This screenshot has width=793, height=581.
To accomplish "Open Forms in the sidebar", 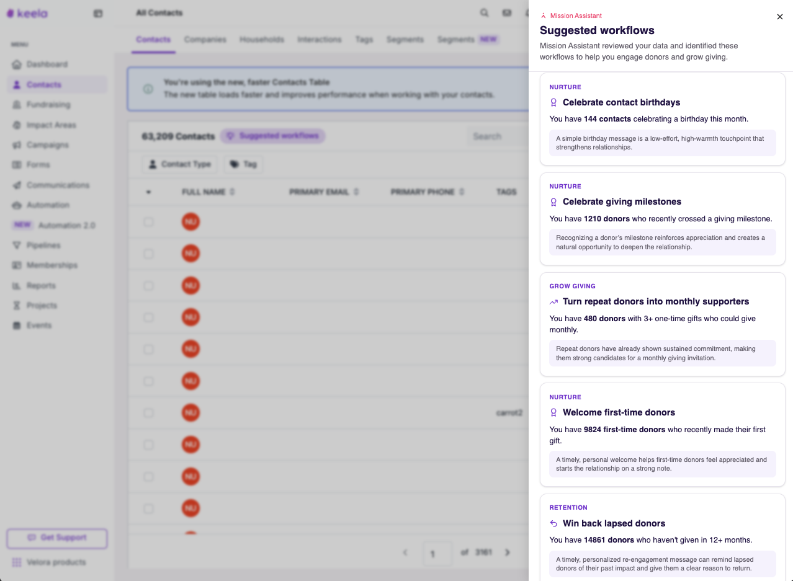I will point(57,165).
